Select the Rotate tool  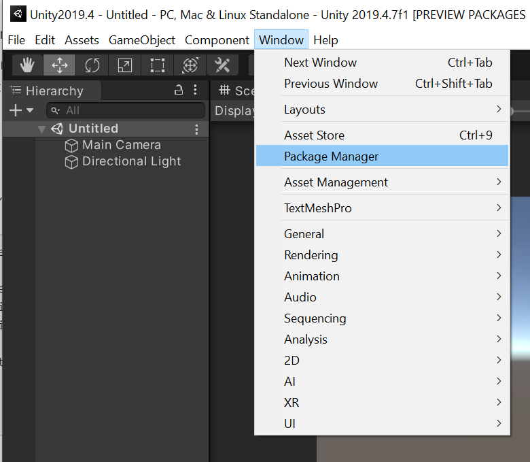pos(92,65)
